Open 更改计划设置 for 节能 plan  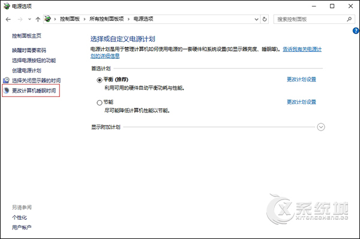(301, 102)
